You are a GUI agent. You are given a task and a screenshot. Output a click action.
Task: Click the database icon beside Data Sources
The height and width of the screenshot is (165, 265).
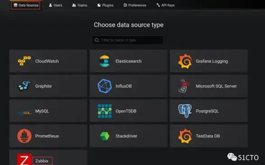point(15,5)
